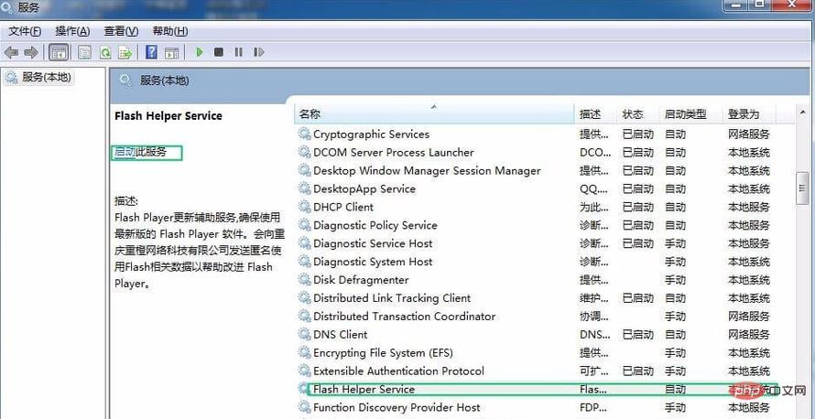Click the Back arrow toolbar icon
This screenshot has height=419, width=815.
(x=11, y=52)
